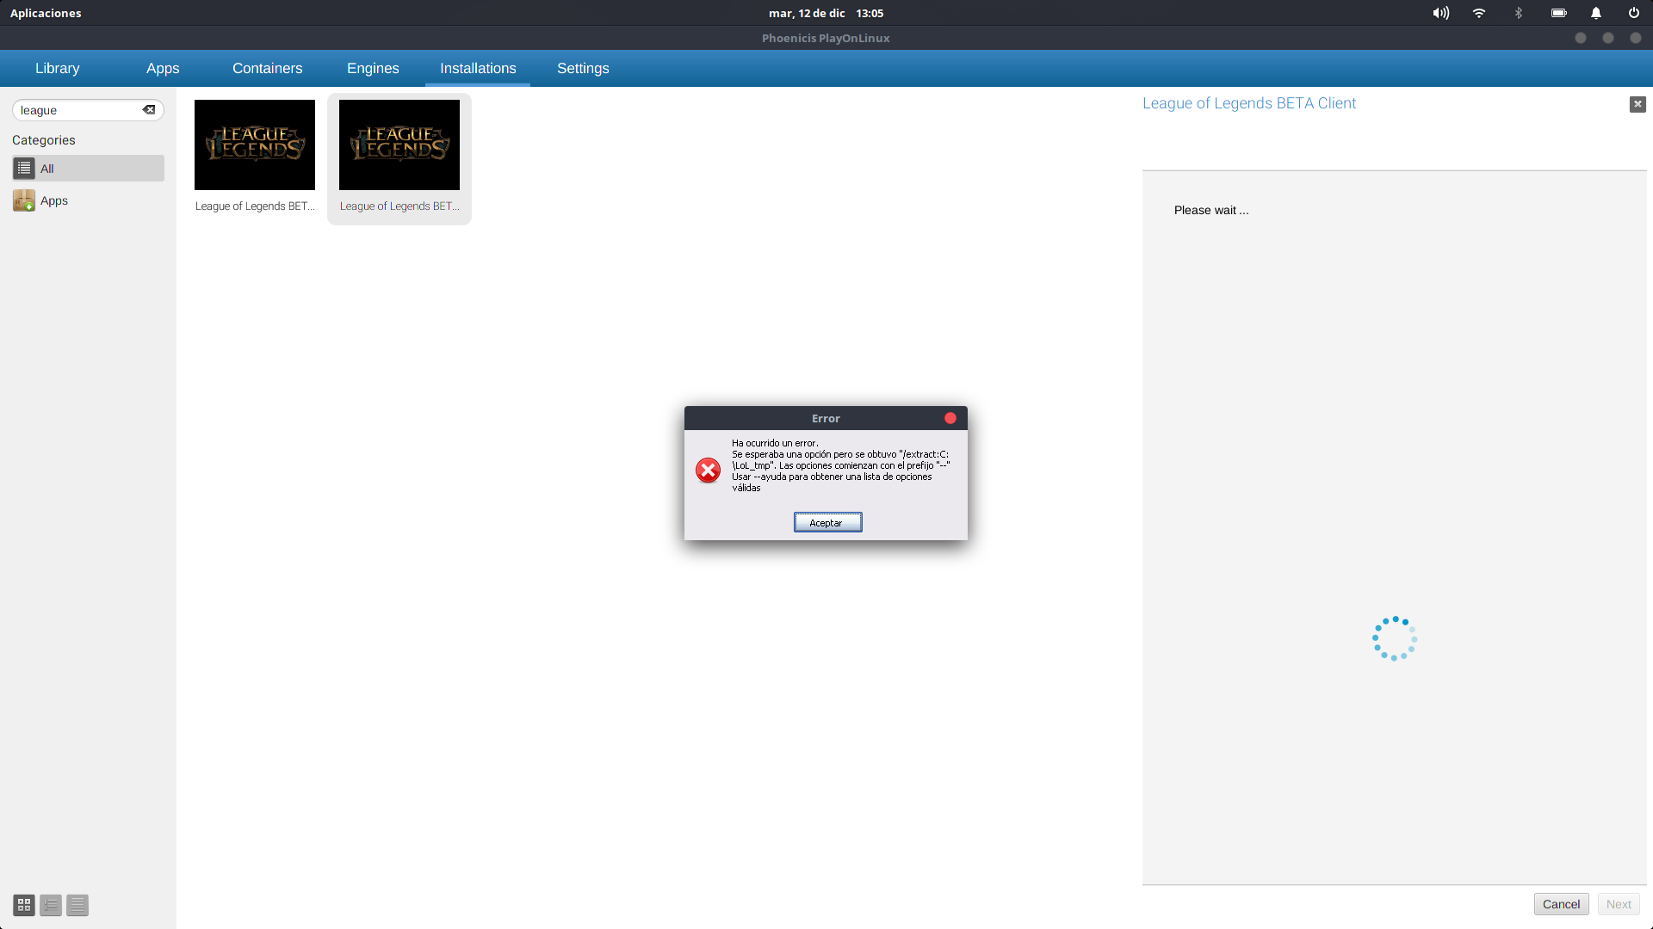Select the Apps category
This screenshot has width=1653, height=929.
53,200
